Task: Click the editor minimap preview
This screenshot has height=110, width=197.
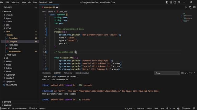Action: tap(187, 17)
